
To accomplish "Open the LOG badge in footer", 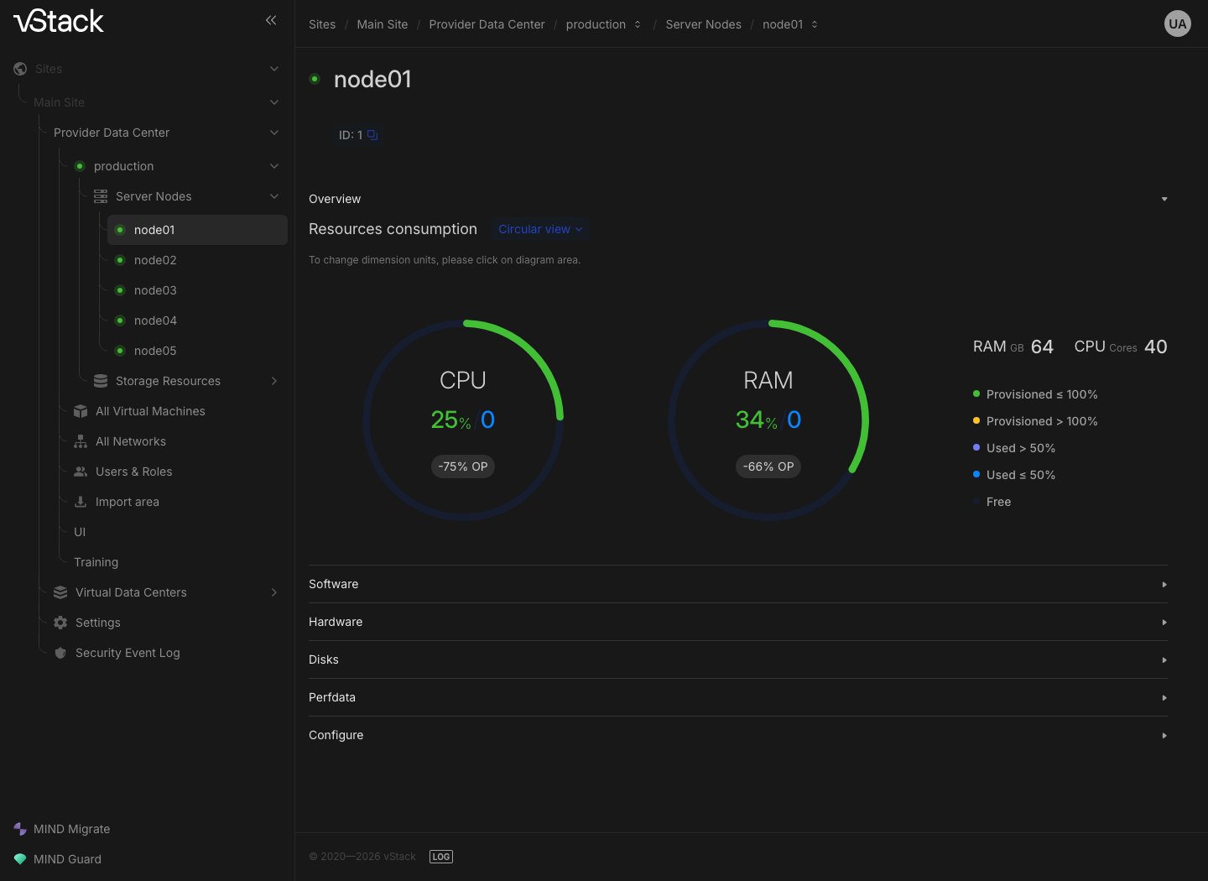I will tap(441, 857).
